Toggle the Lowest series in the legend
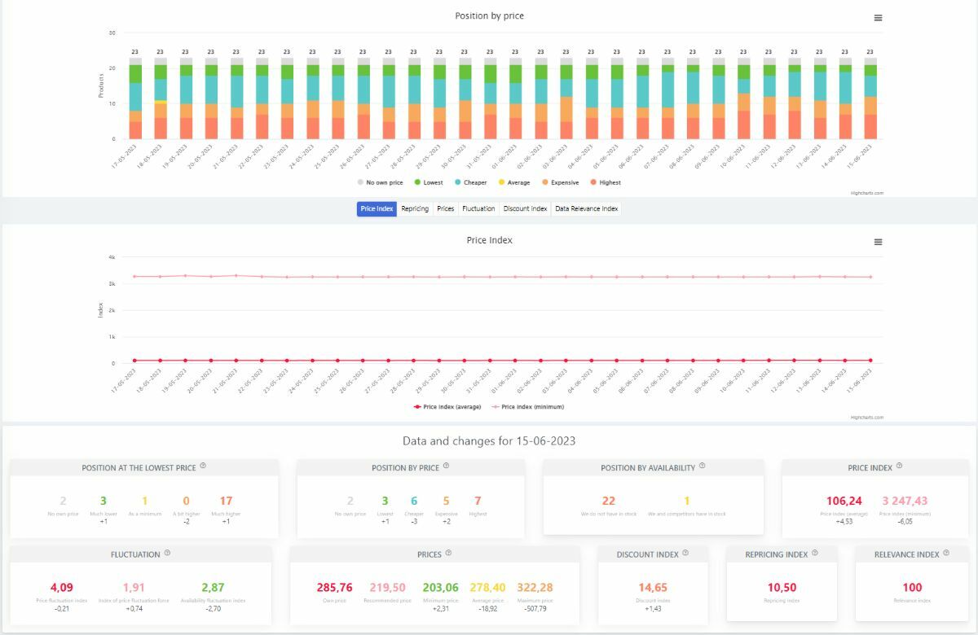This screenshot has width=978, height=635. (x=429, y=182)
